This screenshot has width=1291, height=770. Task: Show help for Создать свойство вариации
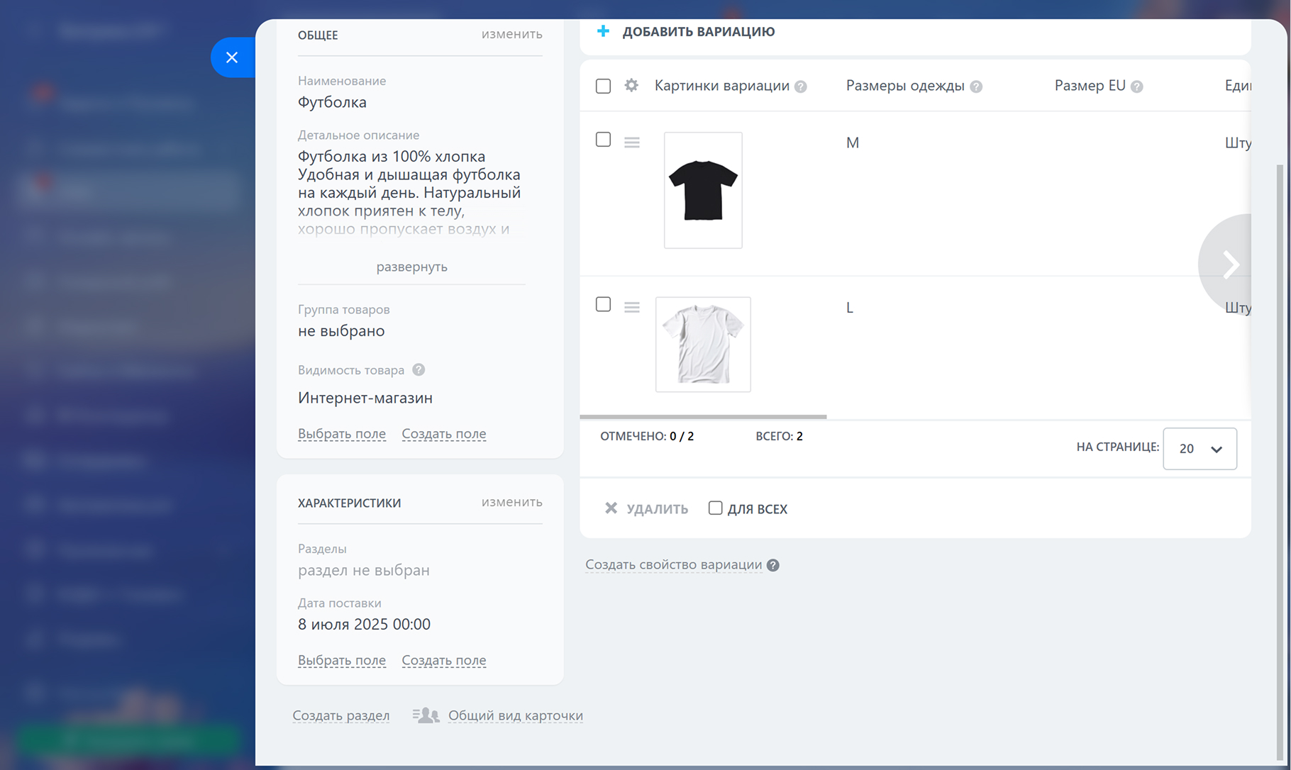coord(773,565)
